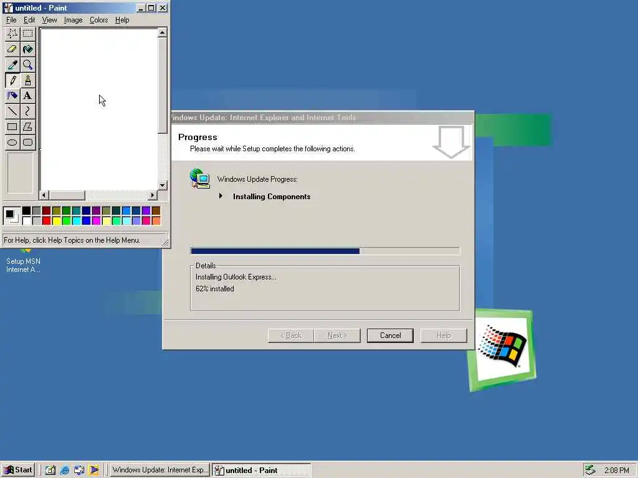Open the Setup MSN Internet Access shortcut

pos(23,260)
